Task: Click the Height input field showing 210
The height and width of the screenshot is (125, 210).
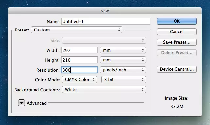Action: click(x=80, y=60)
